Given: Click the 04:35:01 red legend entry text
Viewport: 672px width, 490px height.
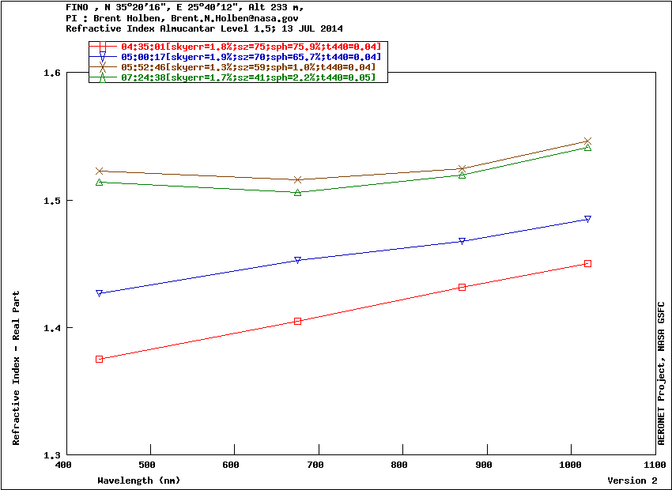Looking at the screenshot, I should click(251, 47).
